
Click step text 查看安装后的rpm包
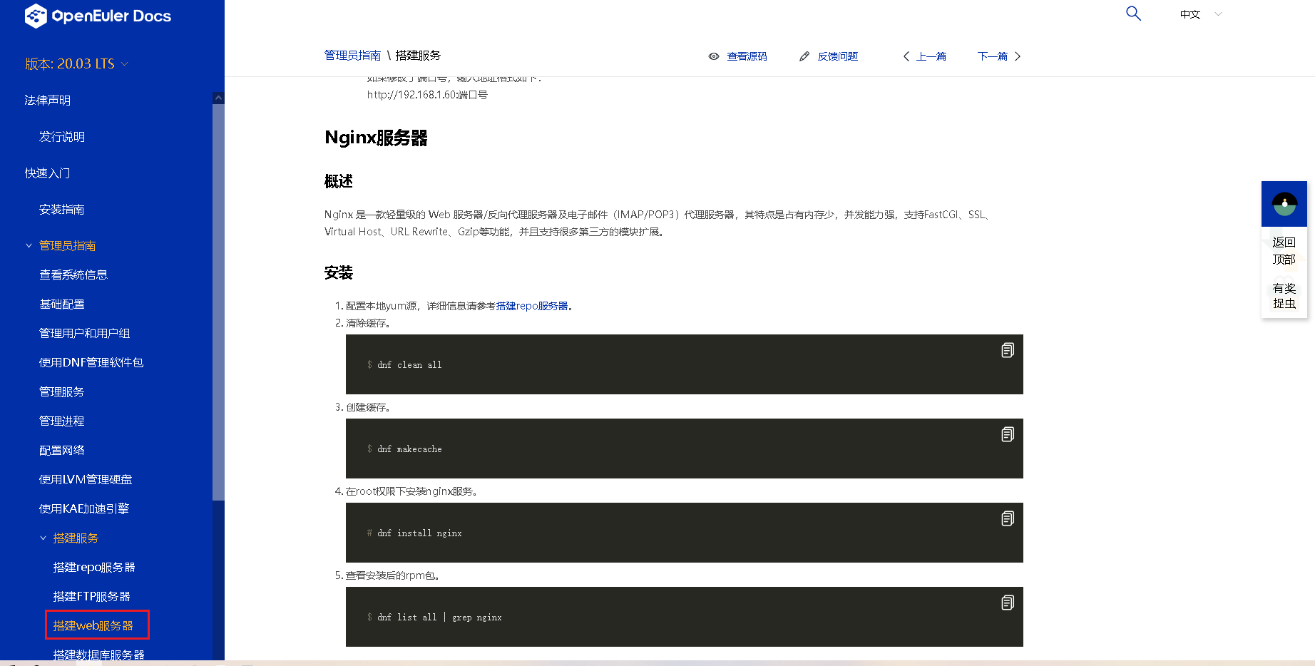pyautogui.click(x=393, y=575)
